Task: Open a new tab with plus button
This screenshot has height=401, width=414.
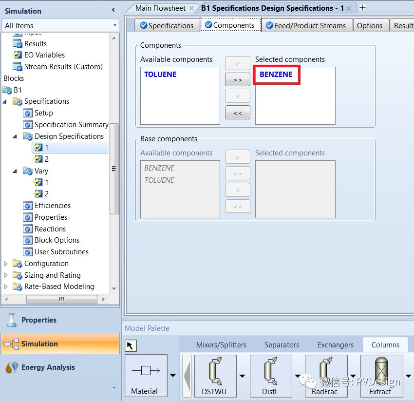Action: 362,8
